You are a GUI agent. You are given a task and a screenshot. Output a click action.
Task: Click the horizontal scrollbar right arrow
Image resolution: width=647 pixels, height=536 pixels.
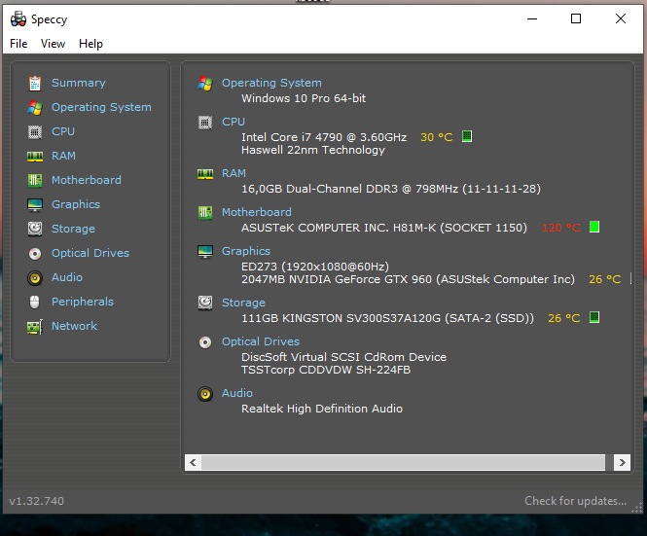pyautogui.click(x=622, y=462)
